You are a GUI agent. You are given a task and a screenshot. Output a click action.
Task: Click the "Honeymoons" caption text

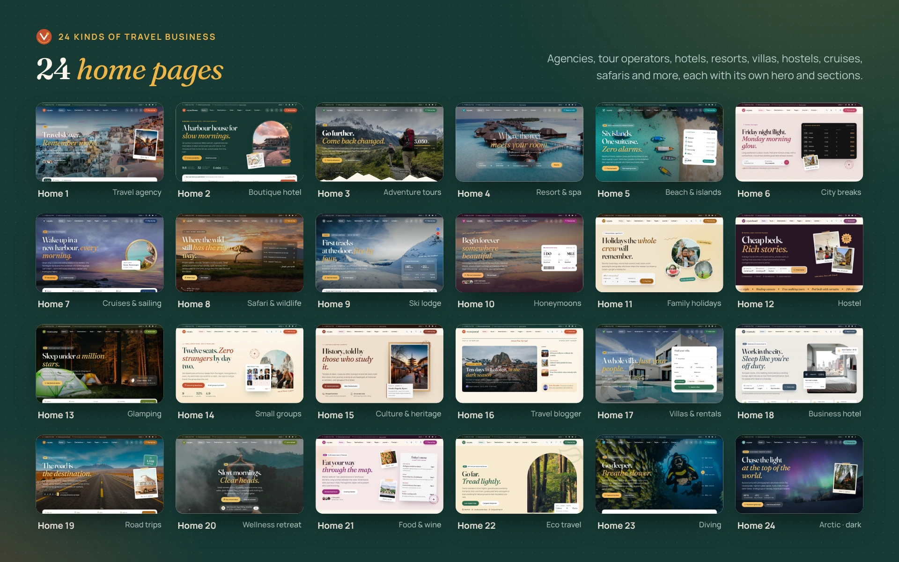click(557, 303)
